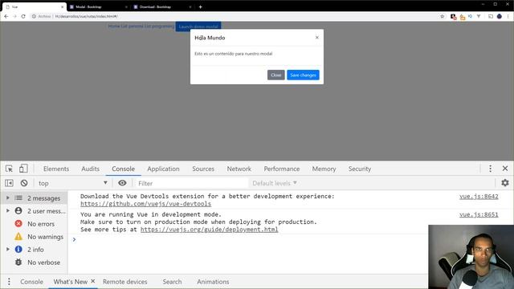Open source link vue.js:8642

(x=479, y=196)
